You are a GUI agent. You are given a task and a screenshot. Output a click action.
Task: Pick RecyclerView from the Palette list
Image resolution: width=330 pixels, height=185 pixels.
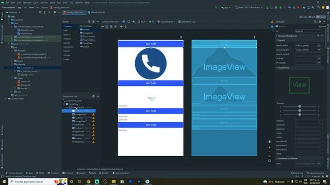[88, 36]
